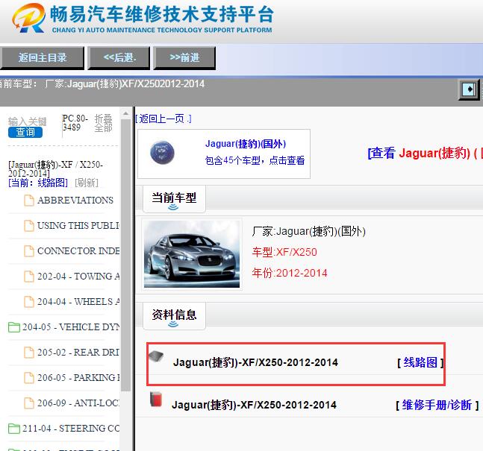Select 202-04 - TOWING tree entry
This screenshot has height=451, width=483.
coord(78,277)
